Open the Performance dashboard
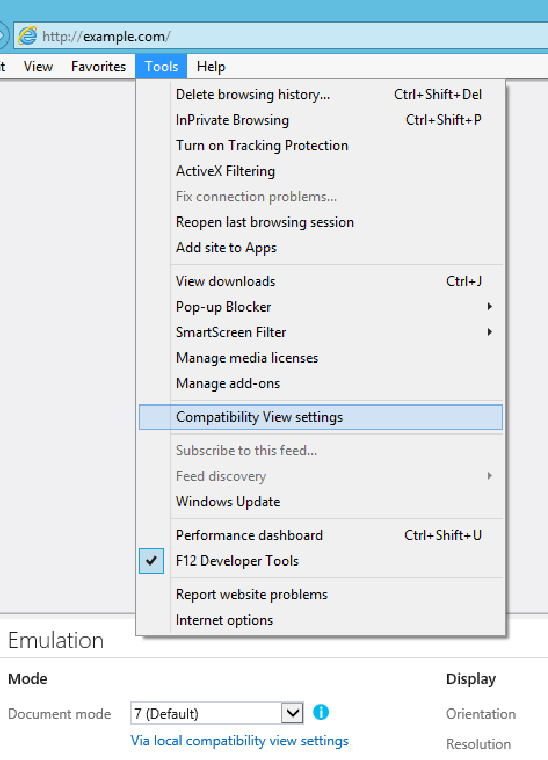548x760 pixels. click(x=249, y=535)
